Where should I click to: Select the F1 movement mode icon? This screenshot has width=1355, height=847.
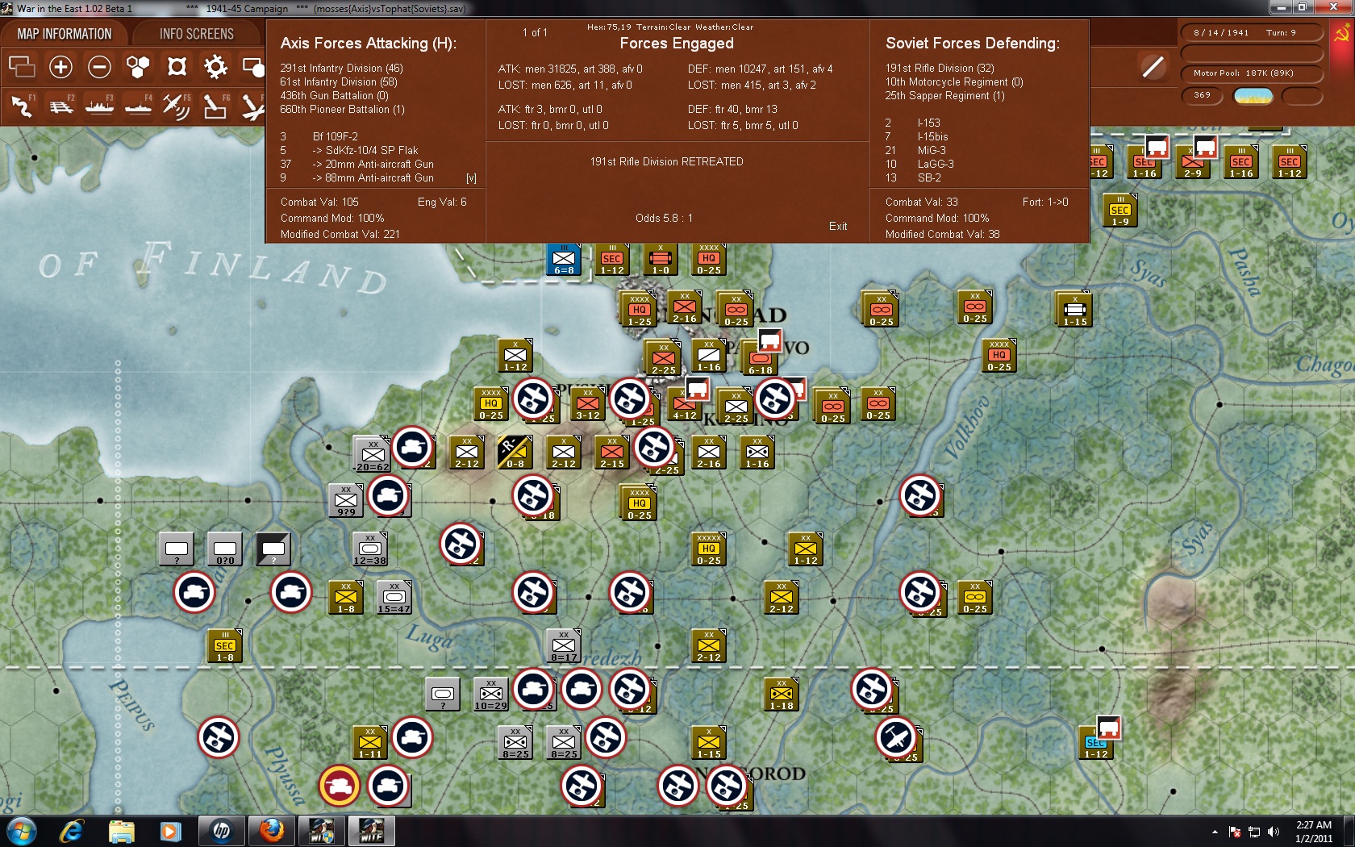pyautogui.click(x=22, y=106)
